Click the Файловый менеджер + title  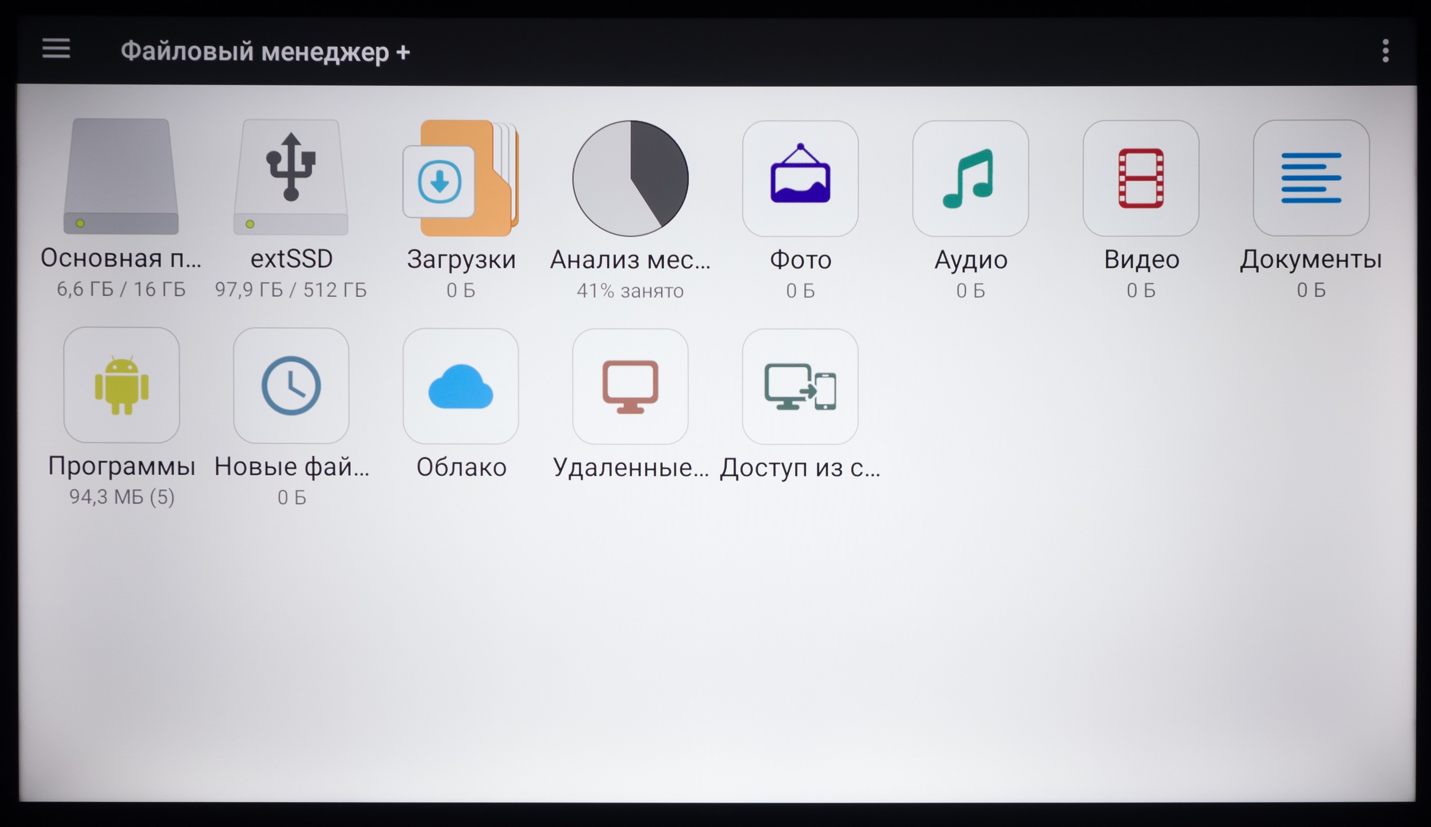tap(265, 52)
